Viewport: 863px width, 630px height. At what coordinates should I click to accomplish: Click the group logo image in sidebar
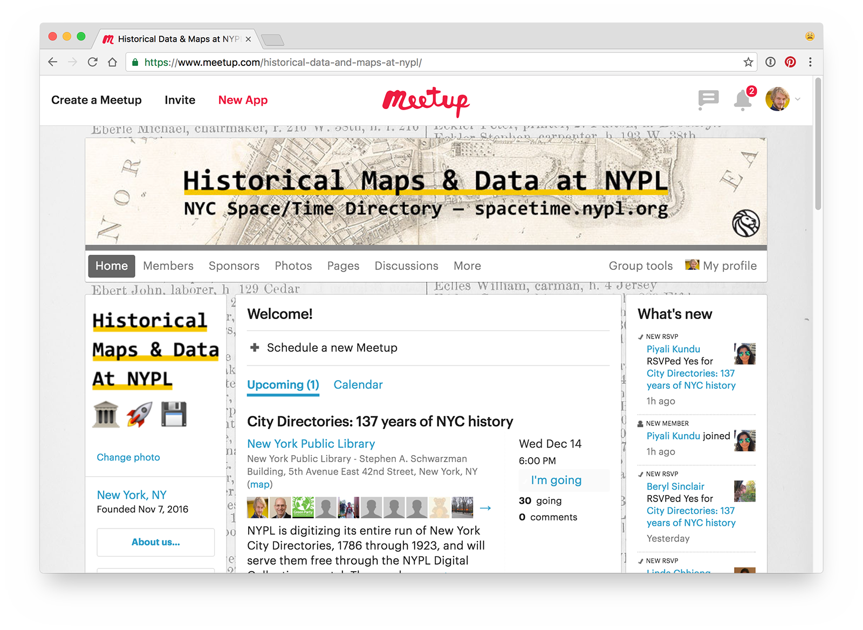tap(156, 369)
